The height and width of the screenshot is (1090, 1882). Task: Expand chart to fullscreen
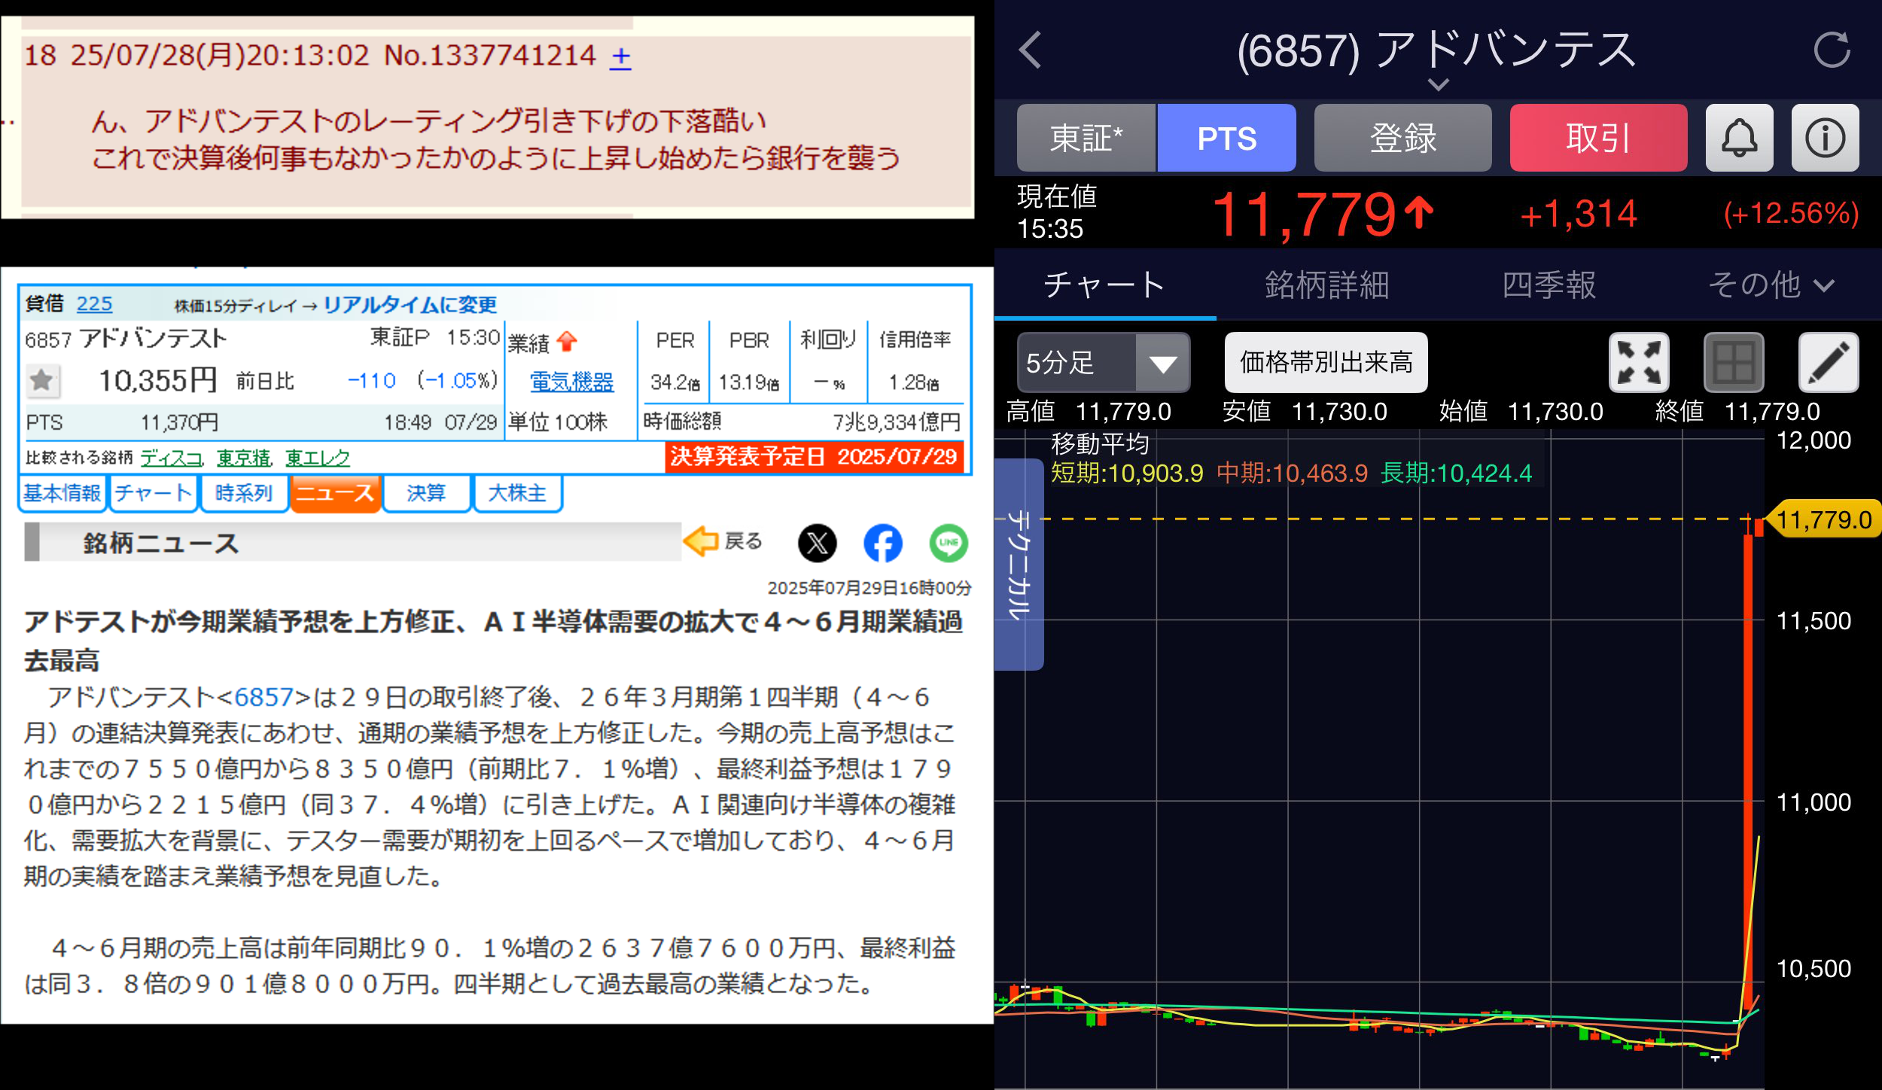(x=1639, y=363)
